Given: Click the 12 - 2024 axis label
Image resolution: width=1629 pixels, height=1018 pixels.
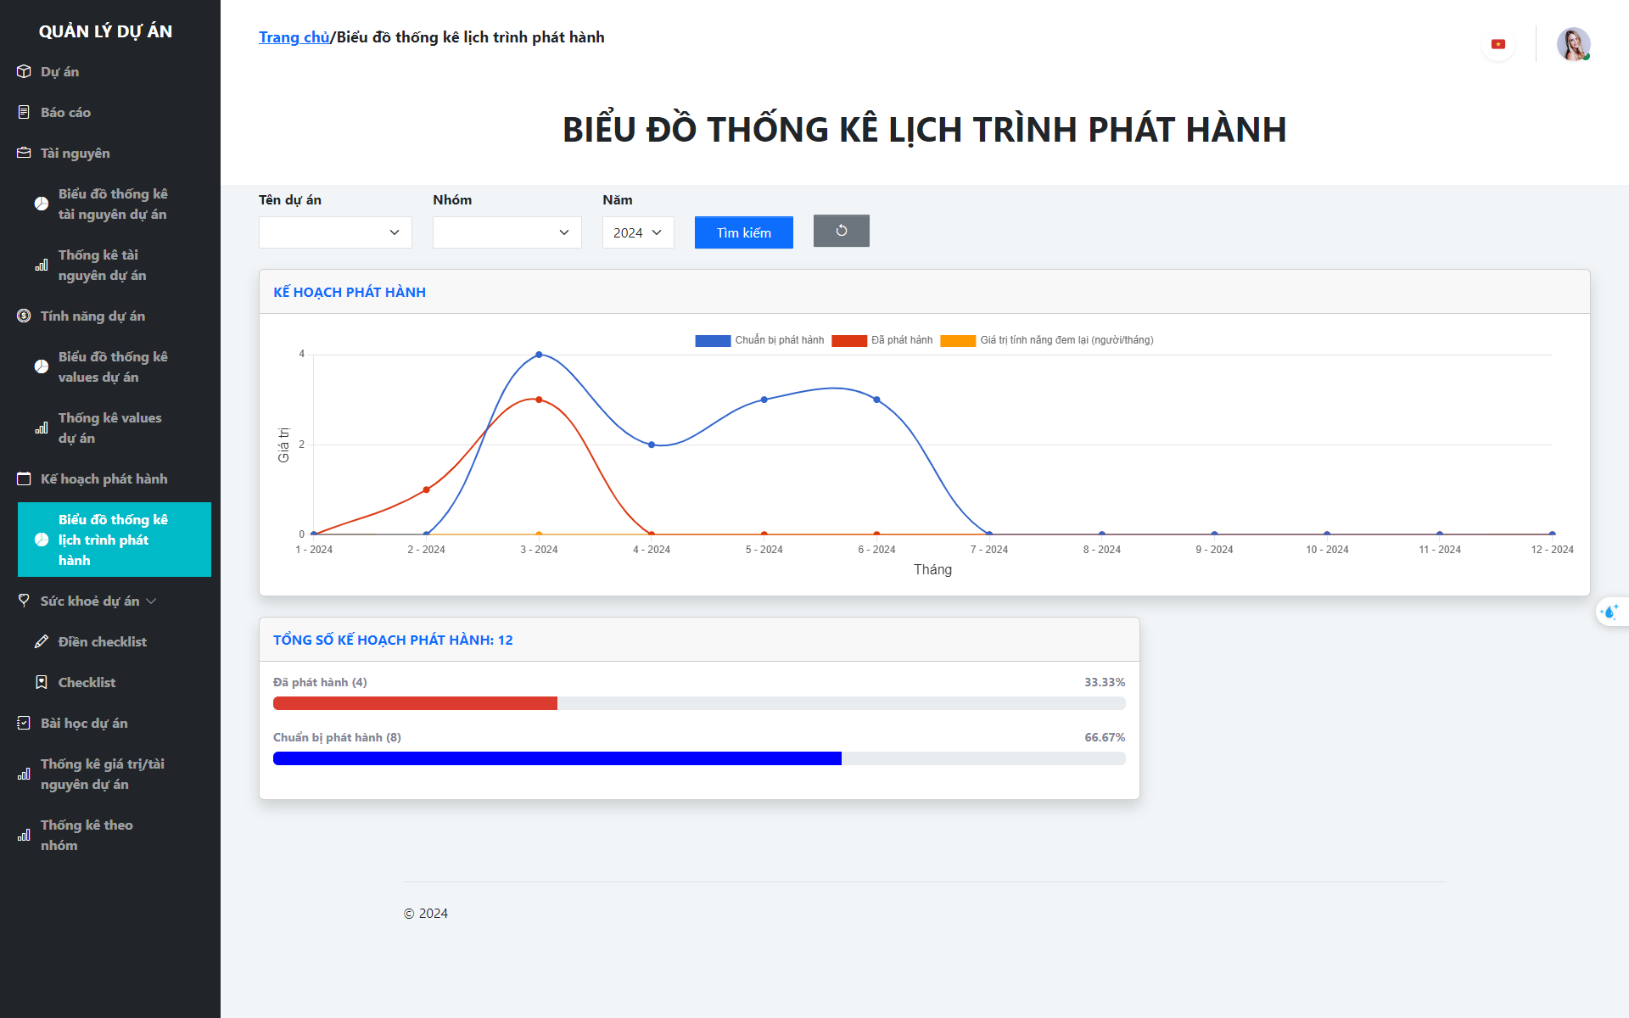Looking at the screenshot, I should click(x=1552, y=550).
